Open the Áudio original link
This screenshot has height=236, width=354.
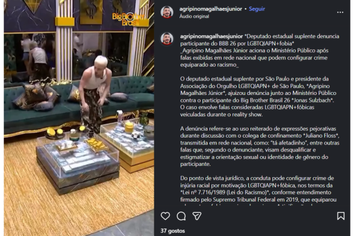point(194,16)
